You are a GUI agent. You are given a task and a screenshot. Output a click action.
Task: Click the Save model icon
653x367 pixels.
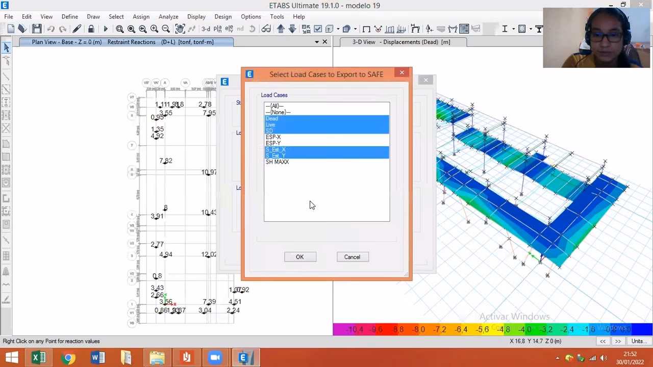click(37, 29)
